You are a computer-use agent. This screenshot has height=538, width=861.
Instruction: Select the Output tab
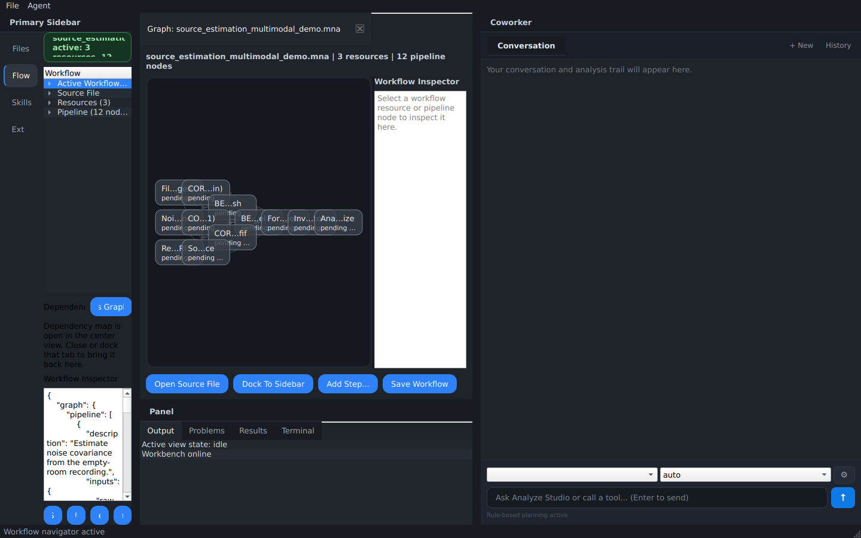(x=161, y=430)
